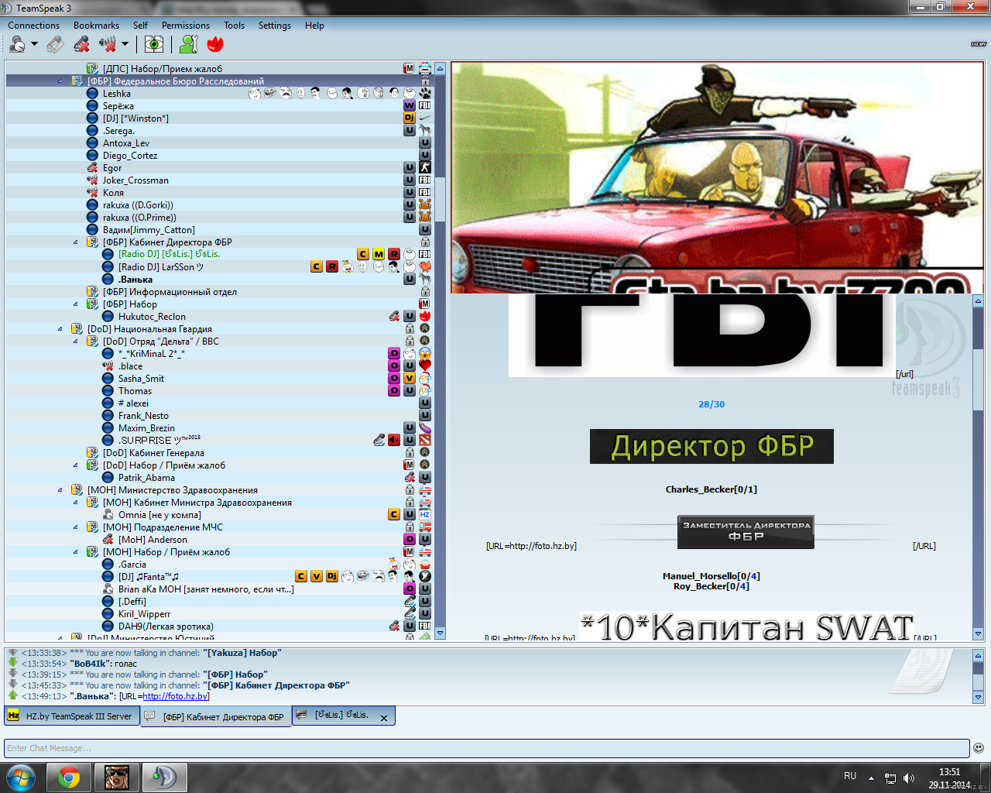Click Joker_Crossman's muted speaker status icon
Screen dimensions: 991x793
point(92,180)
